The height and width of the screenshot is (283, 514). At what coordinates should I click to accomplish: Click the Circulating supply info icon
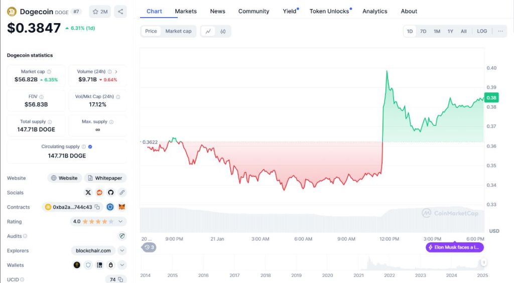click(x=84, y=147)
